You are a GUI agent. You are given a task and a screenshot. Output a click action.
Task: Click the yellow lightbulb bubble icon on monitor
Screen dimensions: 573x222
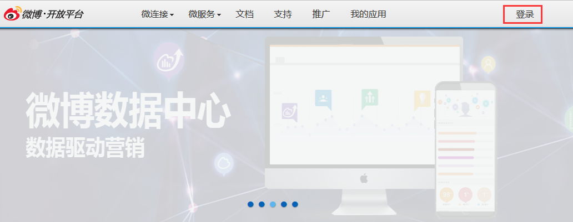coord(422,100)
